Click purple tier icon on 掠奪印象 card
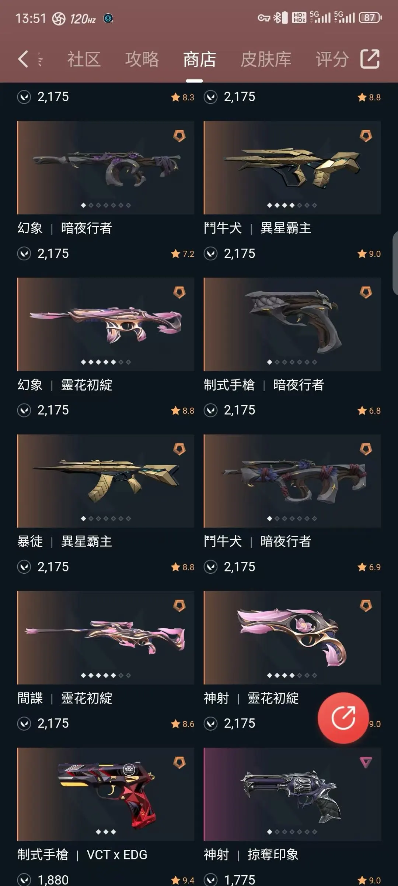Image resolution: width=398 pixels, height=886 pixels. point(366,762)
